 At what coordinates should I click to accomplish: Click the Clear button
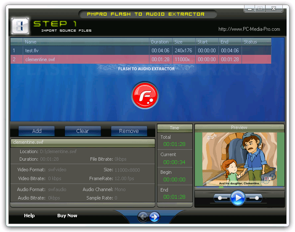click(82, 131)
